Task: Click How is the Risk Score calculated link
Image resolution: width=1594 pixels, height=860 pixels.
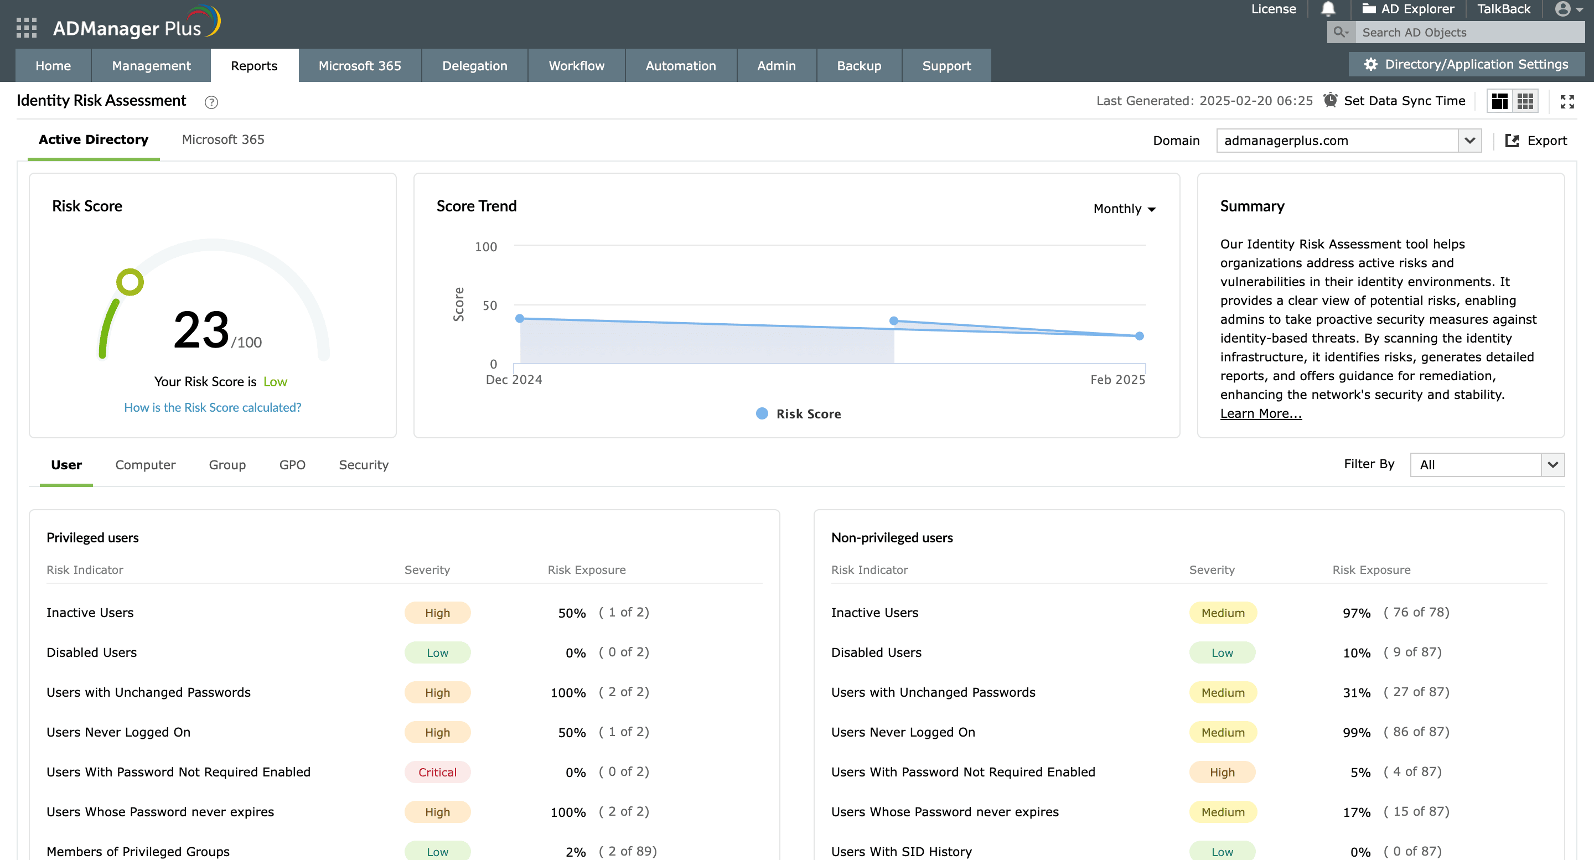Action: [212, 406]
